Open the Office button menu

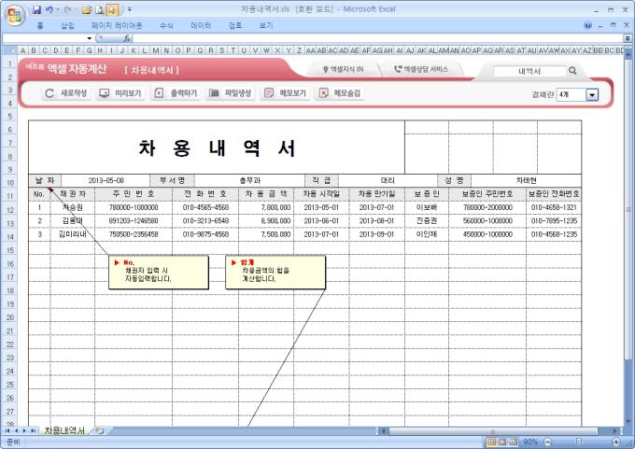point(15,15)
